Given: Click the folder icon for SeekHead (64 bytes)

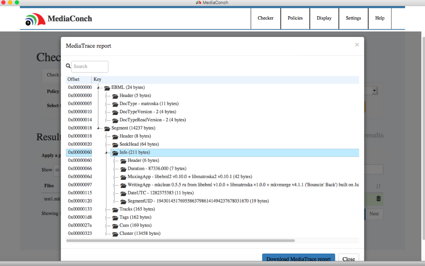Looking at the screenshot, I should pos(115,145).
